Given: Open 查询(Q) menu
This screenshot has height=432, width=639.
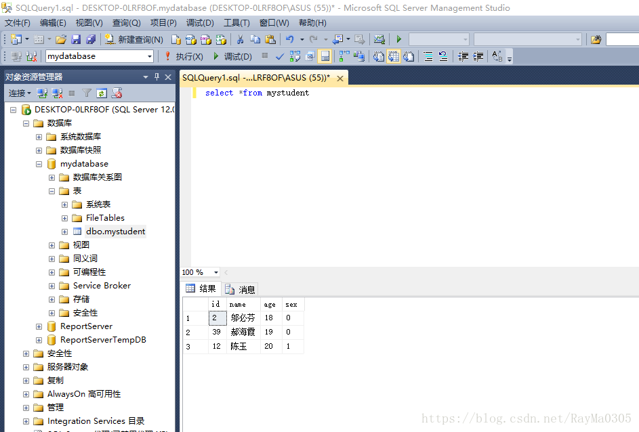Looking at the screenshot, I should pyautogui.click(x=126, y=23).
